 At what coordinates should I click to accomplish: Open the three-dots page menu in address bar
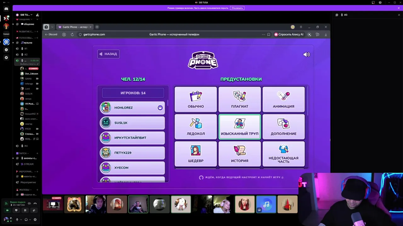(x=263, y=35)
